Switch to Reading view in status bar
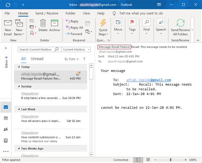This screenshot has height=163, width=202. [148, 160]
